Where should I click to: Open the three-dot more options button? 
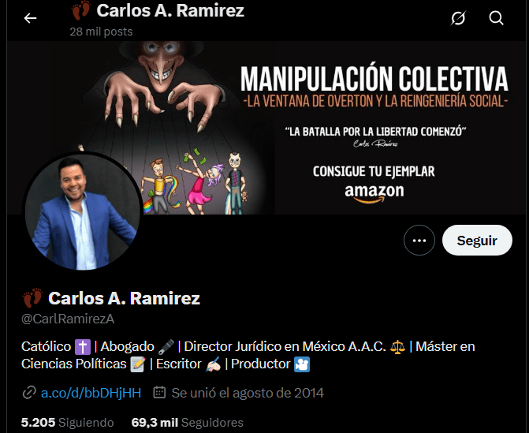(419, 241)
